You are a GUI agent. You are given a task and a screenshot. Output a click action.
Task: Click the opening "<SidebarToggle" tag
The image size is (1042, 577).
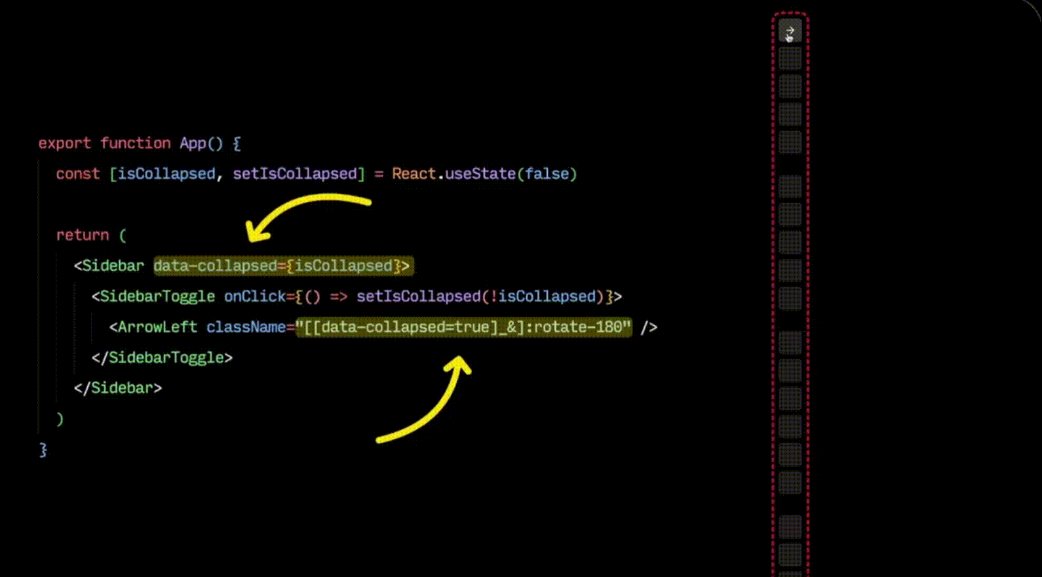[153, 296]
